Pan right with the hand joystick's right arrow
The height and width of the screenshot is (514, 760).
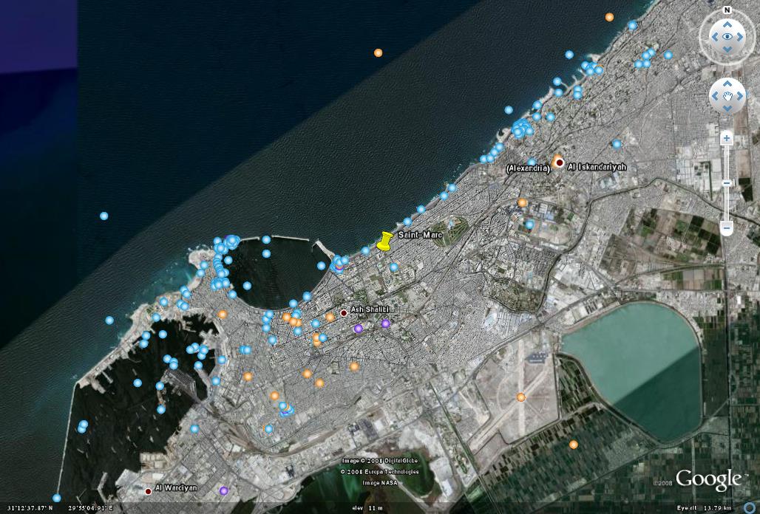coord(740,95)
